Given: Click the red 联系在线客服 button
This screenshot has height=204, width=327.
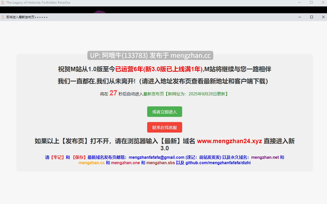Looking at the screenshot, I should 165,127.
